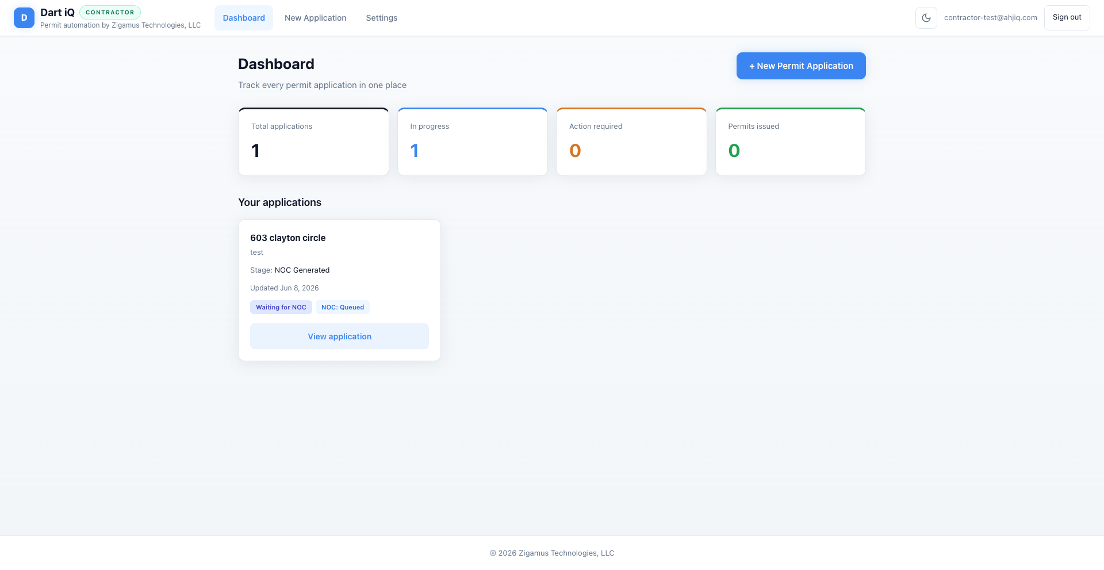Click the Permit automation by Zigamus tagline

click(121, 25)
